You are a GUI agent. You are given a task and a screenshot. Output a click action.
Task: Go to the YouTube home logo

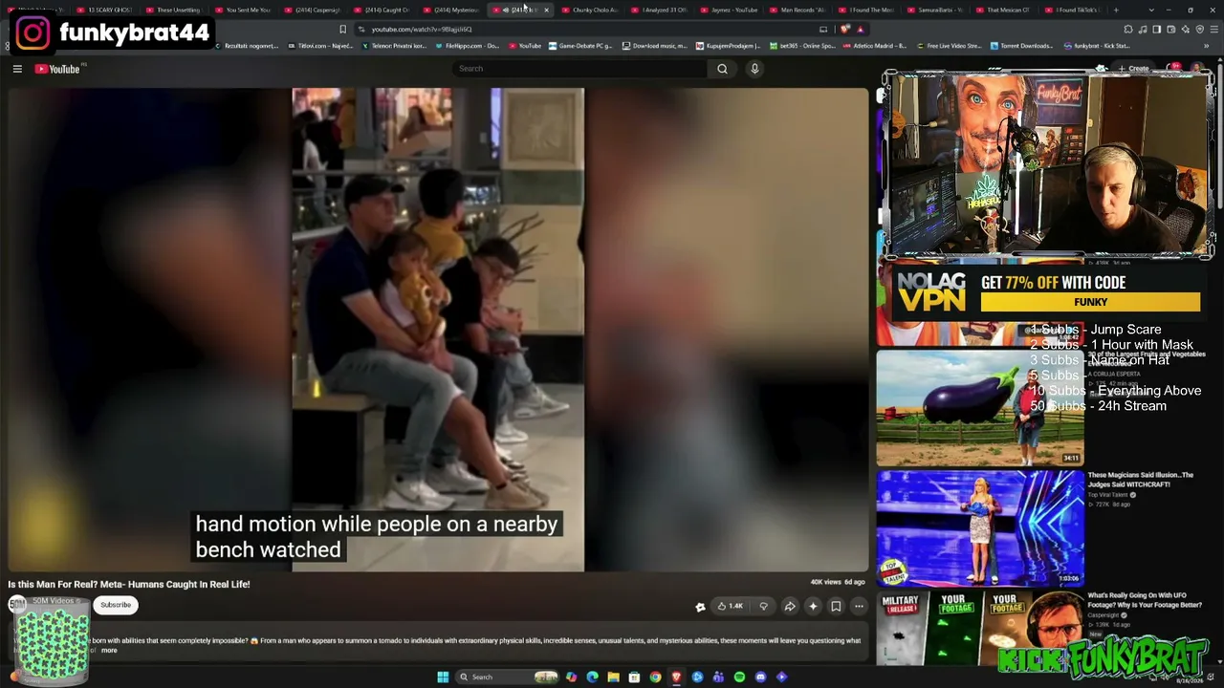(57, 69)
